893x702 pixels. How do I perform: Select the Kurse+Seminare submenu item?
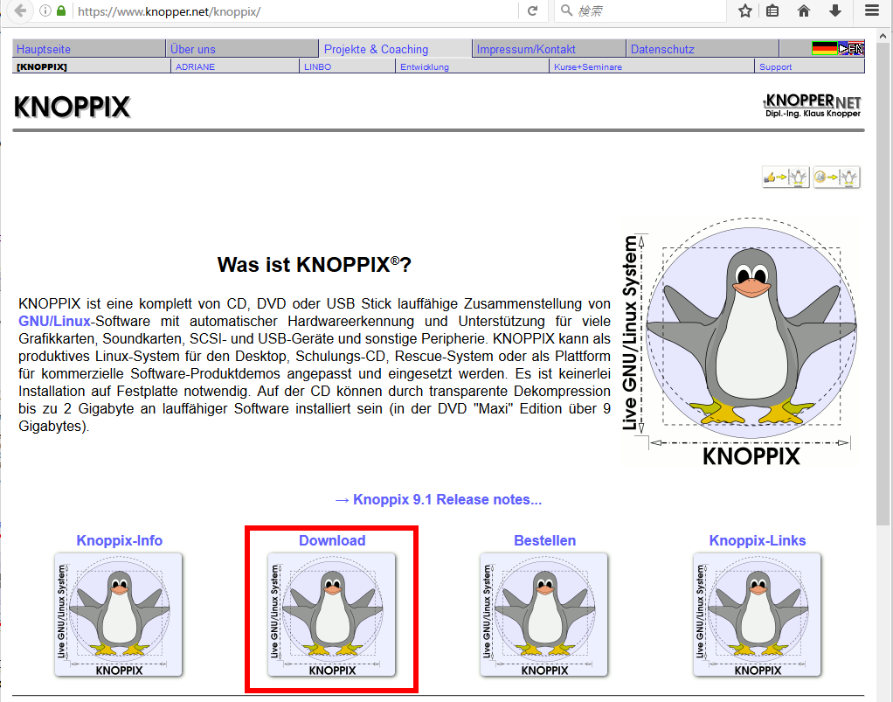coord(652,66)
